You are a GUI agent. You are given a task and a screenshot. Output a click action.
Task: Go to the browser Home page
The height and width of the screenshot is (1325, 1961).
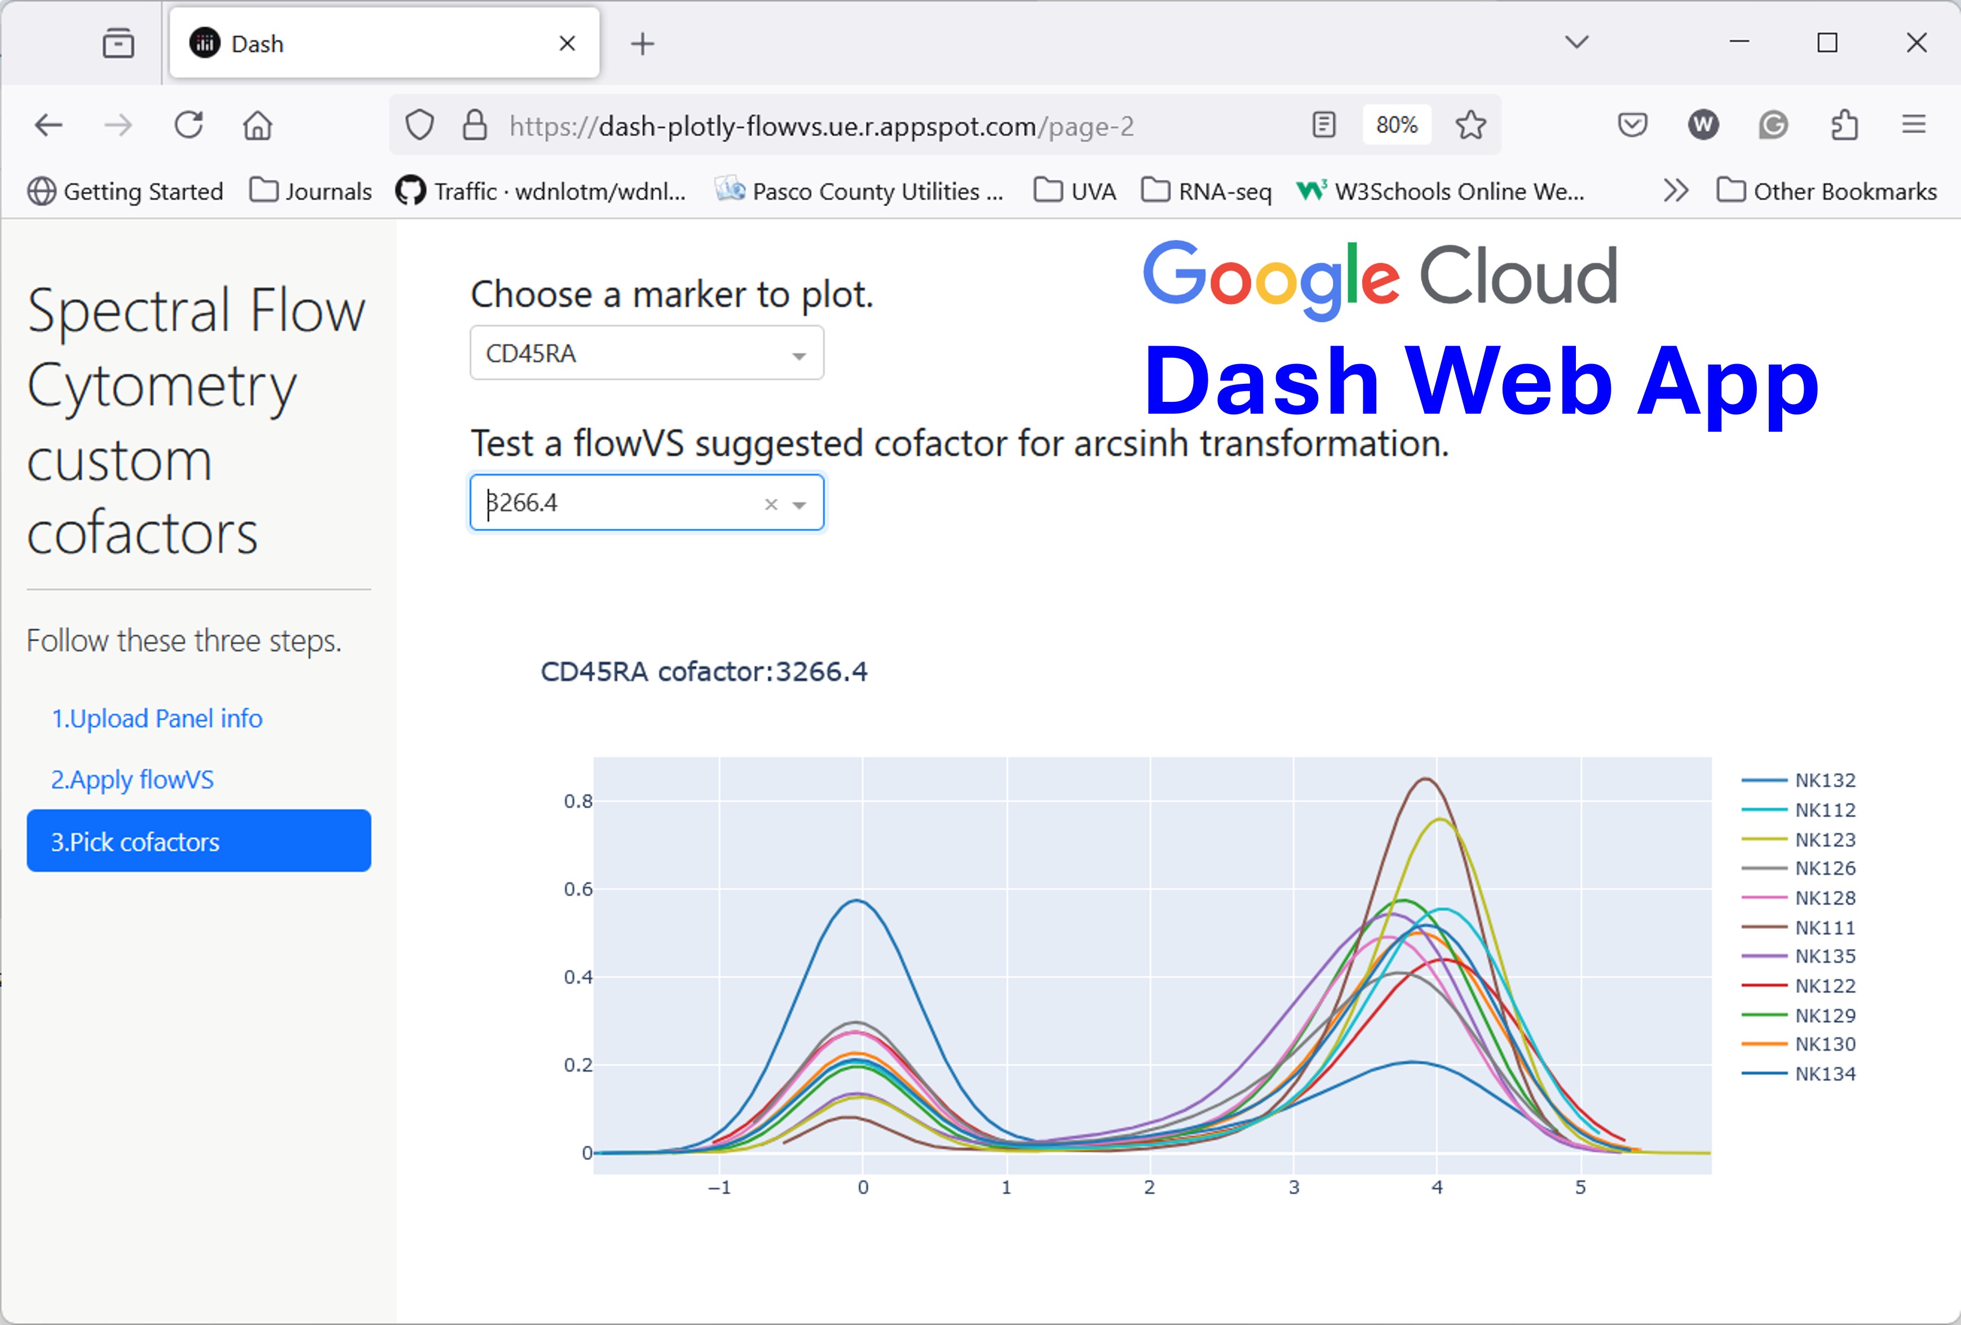(257, 126)
